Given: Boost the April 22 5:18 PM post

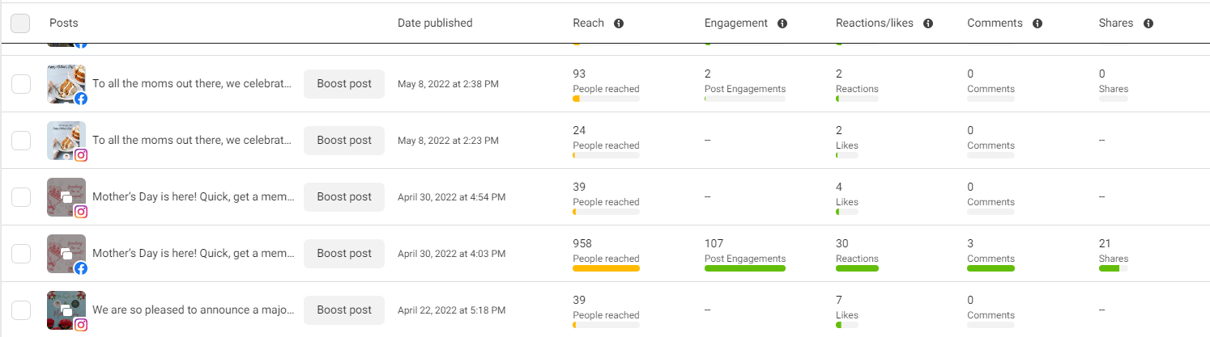Looking at the screenshot, I should pos(344,310).
